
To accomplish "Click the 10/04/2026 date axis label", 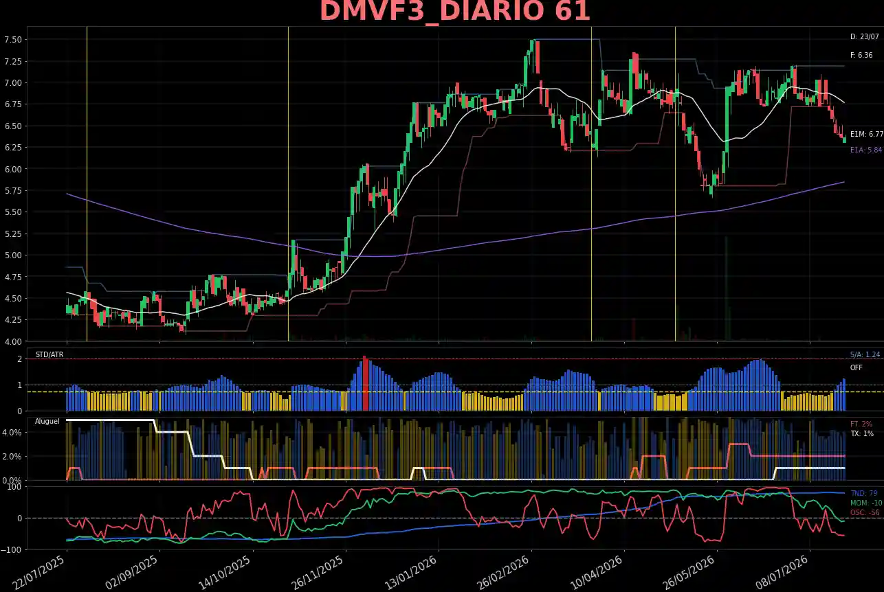I will [597, 571].
